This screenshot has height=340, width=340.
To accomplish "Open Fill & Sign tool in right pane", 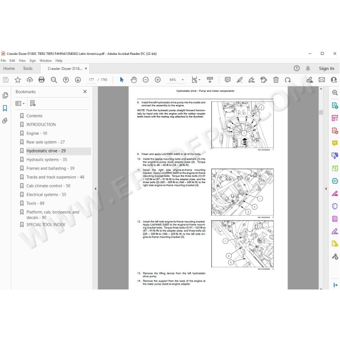I will [335, 231].
